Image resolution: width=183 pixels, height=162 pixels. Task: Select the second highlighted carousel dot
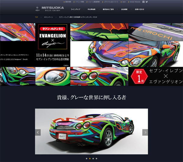pos(90,159)
